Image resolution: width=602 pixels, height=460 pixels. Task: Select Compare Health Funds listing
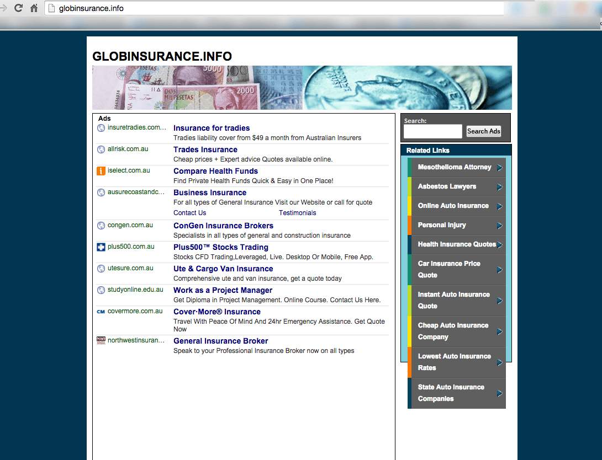[215, 171]
